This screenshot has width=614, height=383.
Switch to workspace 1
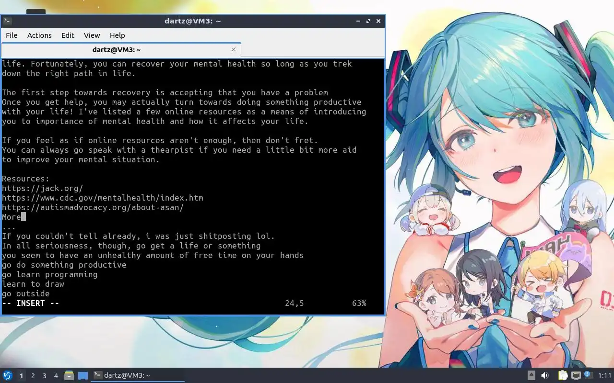[x=21, y=376]
